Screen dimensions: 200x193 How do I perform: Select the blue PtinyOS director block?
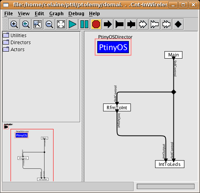pyautogui.click(x=113, y=47)
